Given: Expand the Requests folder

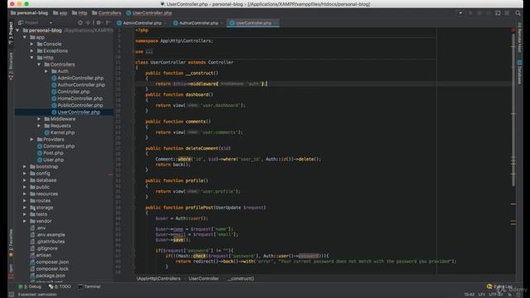Looking at the screenshot, I should pos(39,126).
